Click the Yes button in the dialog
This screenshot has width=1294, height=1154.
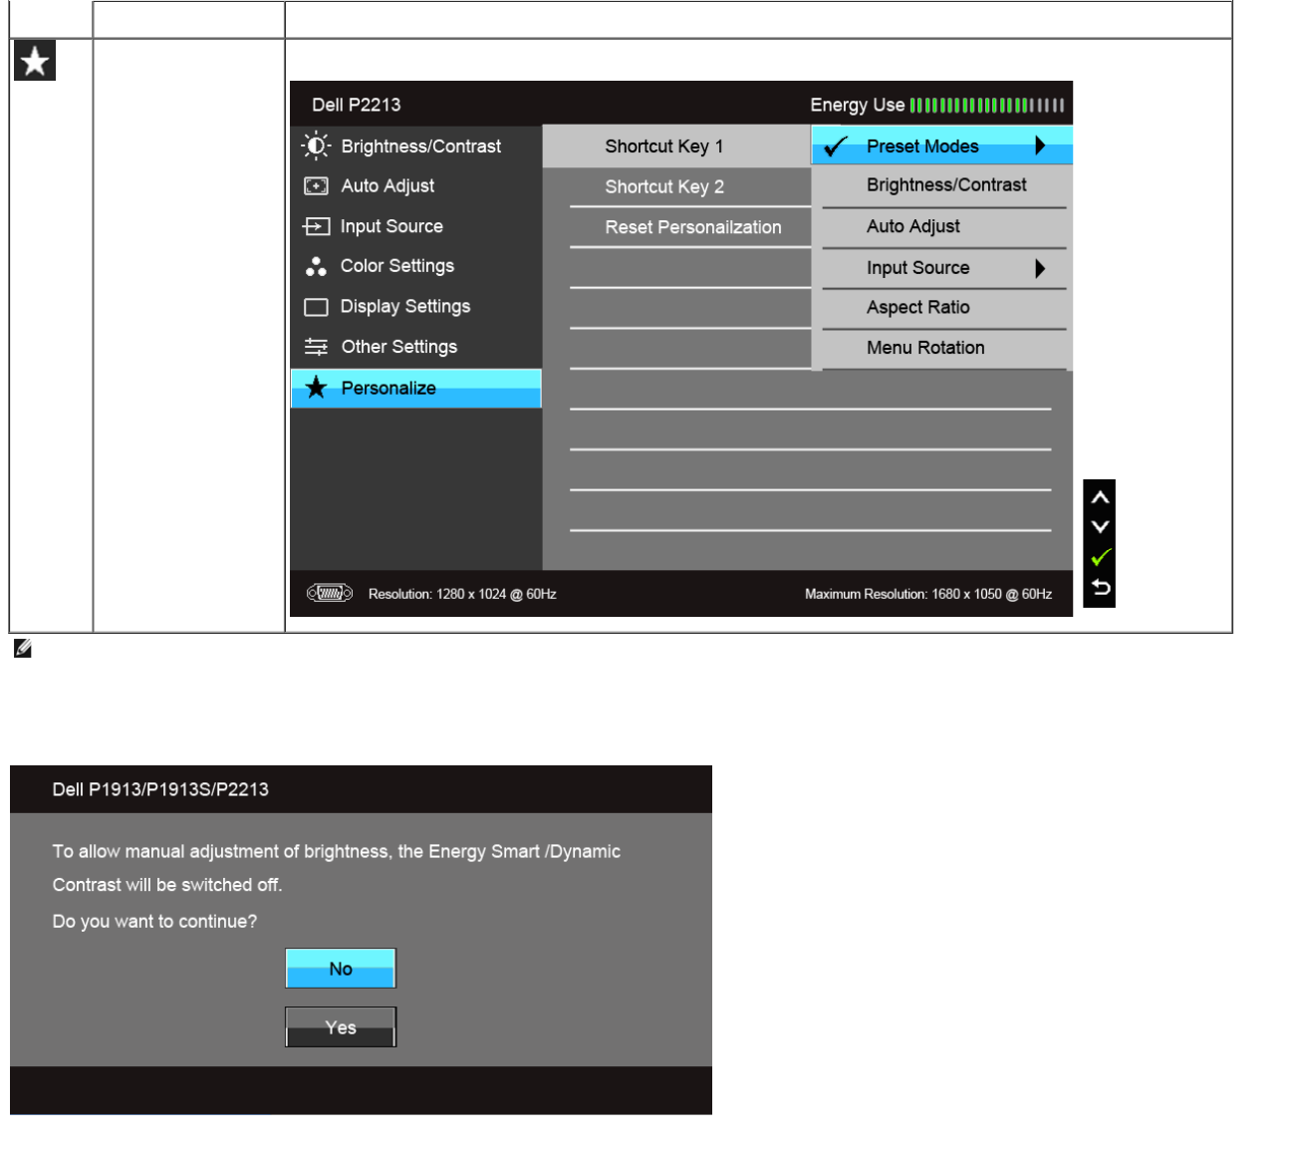[x=341, y=1026]
